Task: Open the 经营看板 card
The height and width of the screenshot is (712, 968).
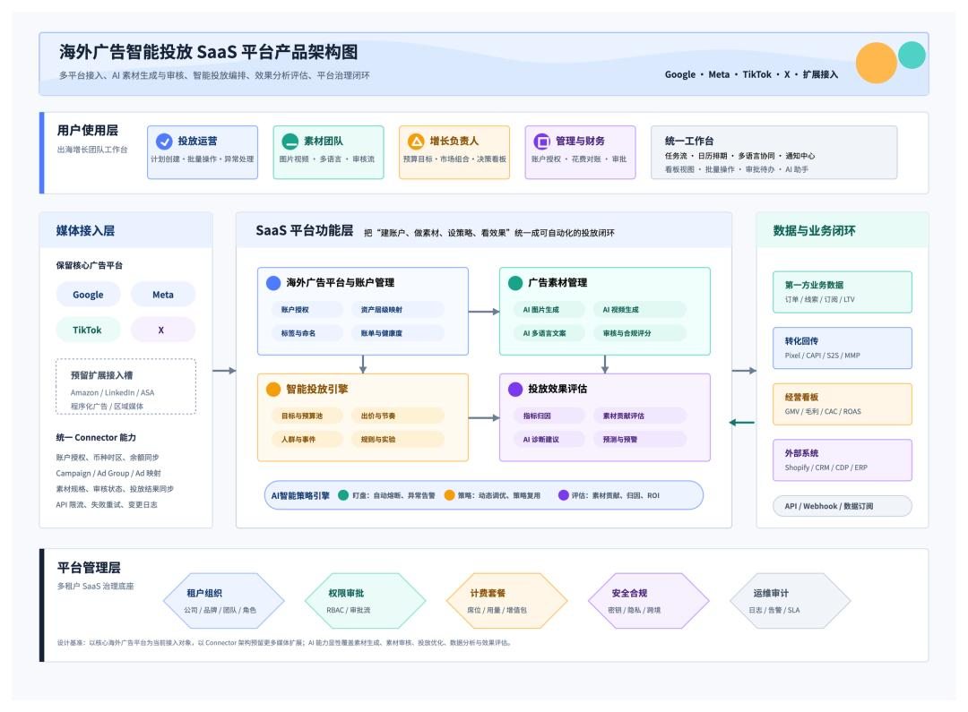Action: coord(842,404)
